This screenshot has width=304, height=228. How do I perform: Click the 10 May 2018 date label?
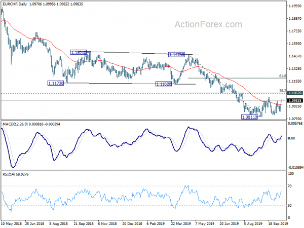click(x=11, y=223)
